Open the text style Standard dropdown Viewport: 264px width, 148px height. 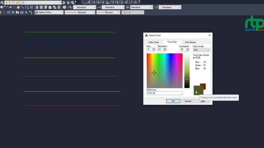(85, 7)
